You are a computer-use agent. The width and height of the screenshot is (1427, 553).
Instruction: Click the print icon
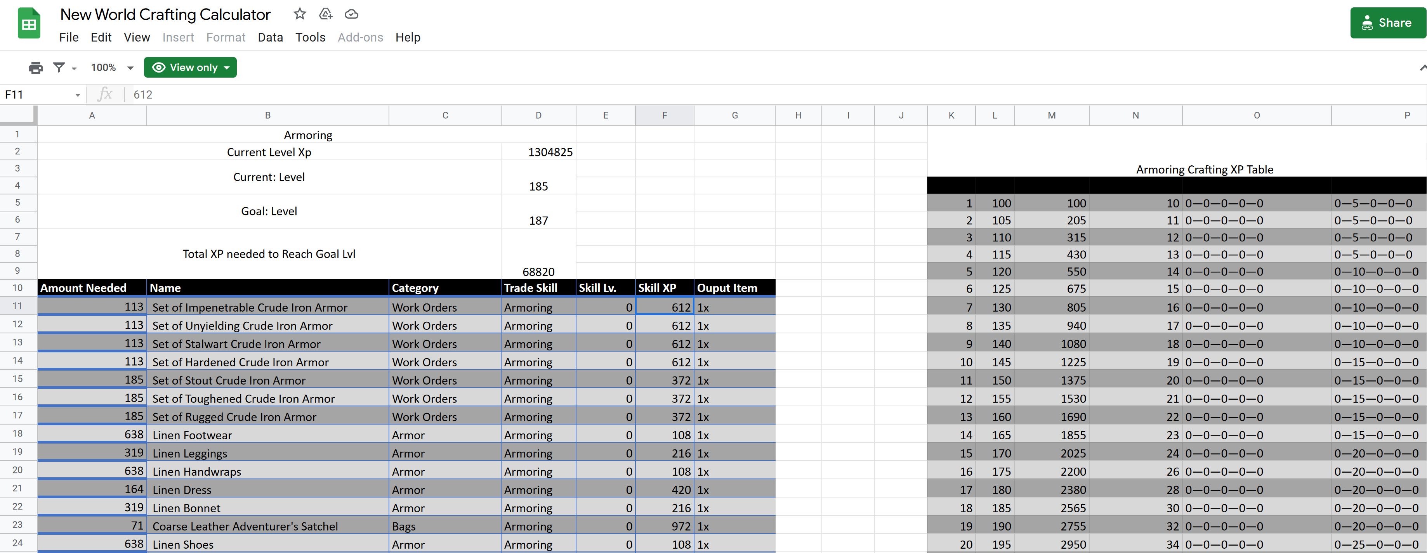coord(35,68)
